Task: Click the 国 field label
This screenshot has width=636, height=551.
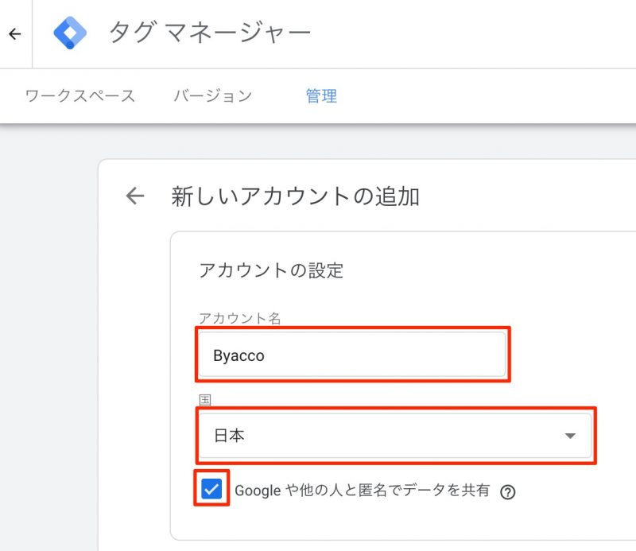Action: point(204,400)
